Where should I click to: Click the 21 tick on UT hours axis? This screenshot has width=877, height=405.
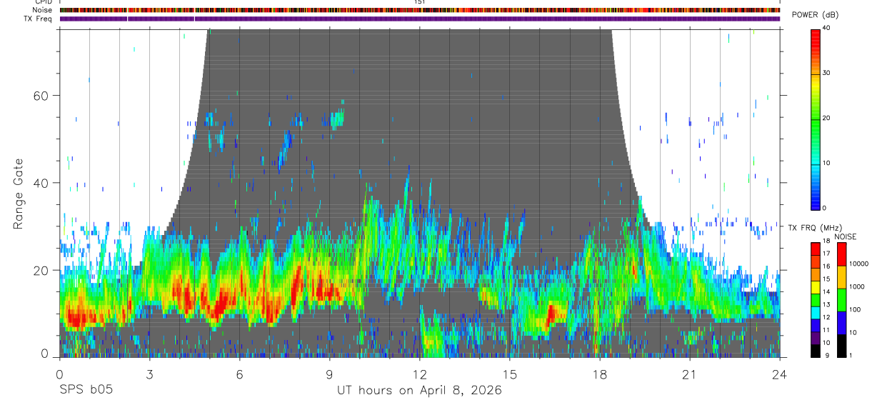[x=689, y=374]
